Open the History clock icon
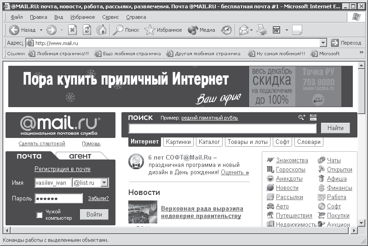The image size is (368, 246). (x=226, y=30)
